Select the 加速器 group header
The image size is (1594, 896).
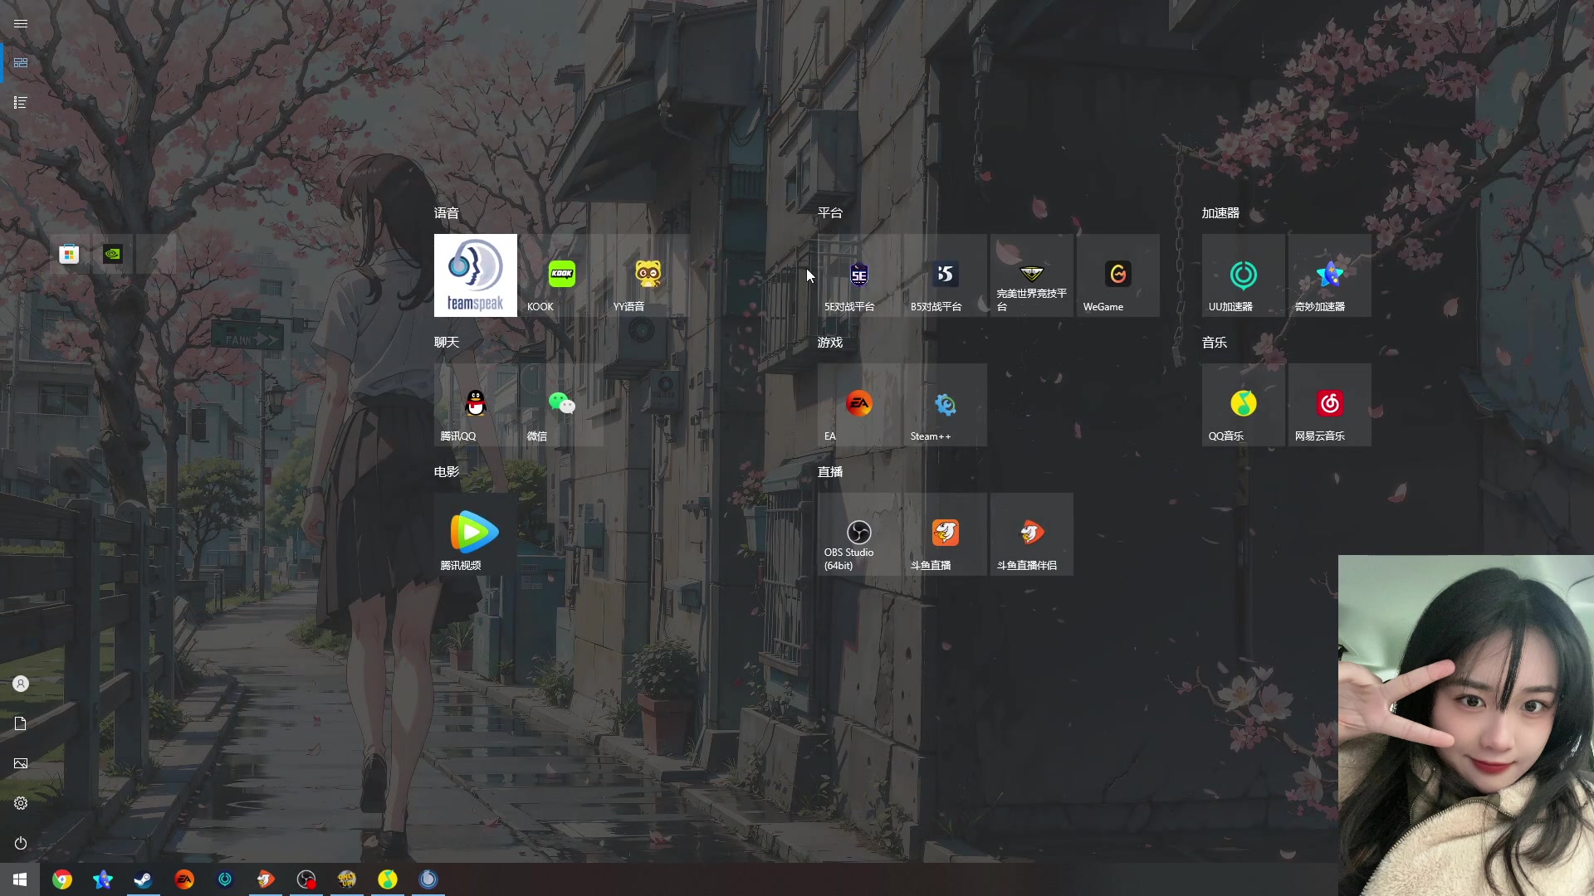point(1220,213)
